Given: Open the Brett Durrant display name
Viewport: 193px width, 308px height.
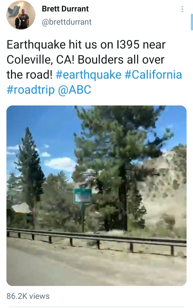Looking at the screenshot, I should 65,9.
